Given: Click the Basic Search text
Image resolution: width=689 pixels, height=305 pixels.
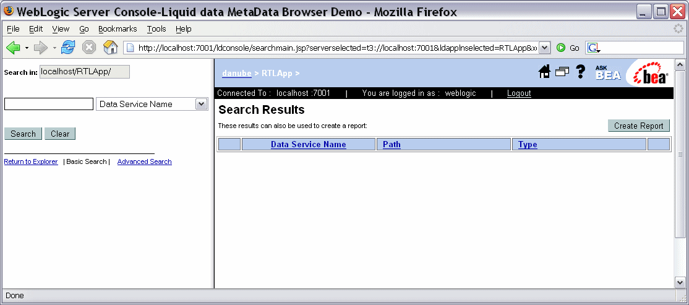Looking at the screenshot, I should click(x=86, y=161).
